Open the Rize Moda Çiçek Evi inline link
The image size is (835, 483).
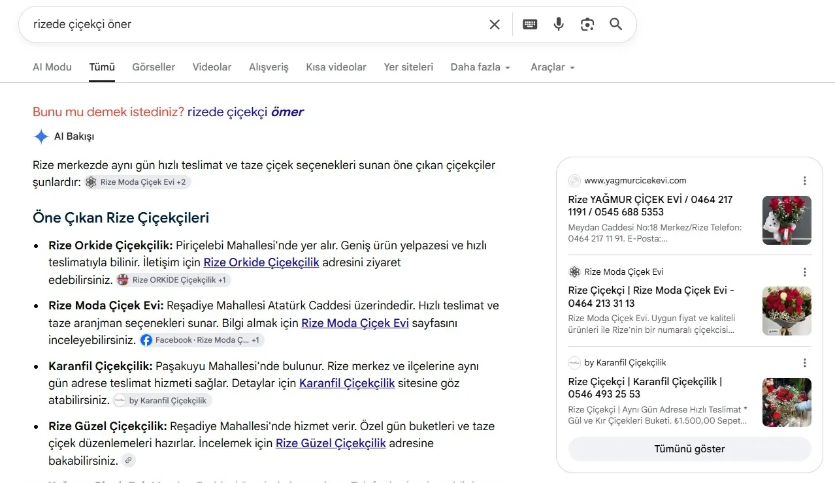(355, 322)
